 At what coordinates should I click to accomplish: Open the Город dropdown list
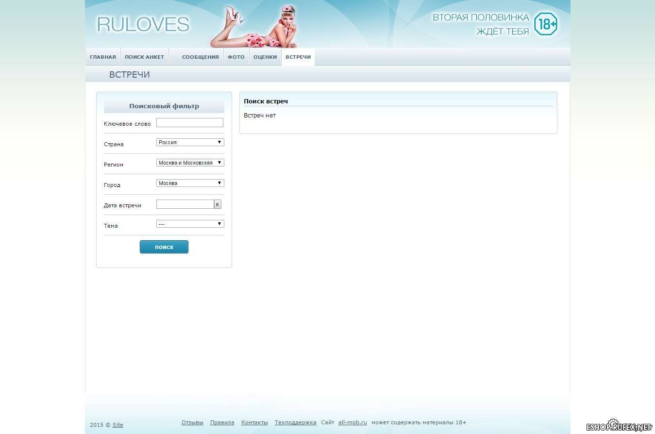point(190,183)
